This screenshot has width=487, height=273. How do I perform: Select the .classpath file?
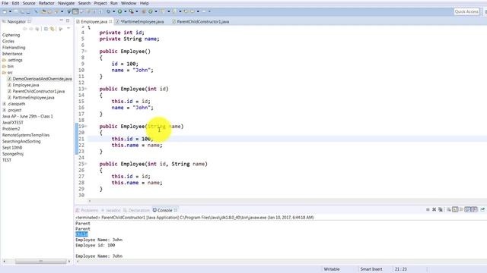[17, 104]
